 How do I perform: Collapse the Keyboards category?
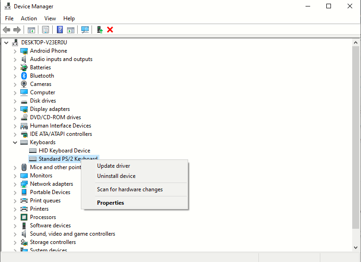[15, 142]
